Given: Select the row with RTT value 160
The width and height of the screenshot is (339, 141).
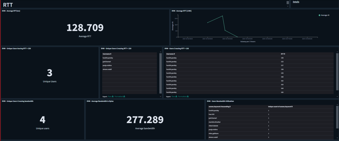Looking at the screenshot, I should pos(282,77).
